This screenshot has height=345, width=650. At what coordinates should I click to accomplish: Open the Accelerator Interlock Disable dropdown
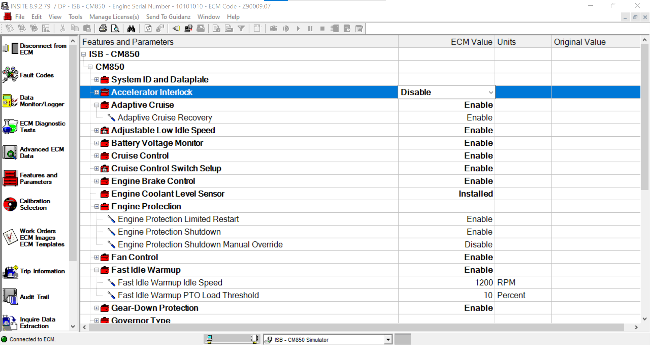(490, 92)
